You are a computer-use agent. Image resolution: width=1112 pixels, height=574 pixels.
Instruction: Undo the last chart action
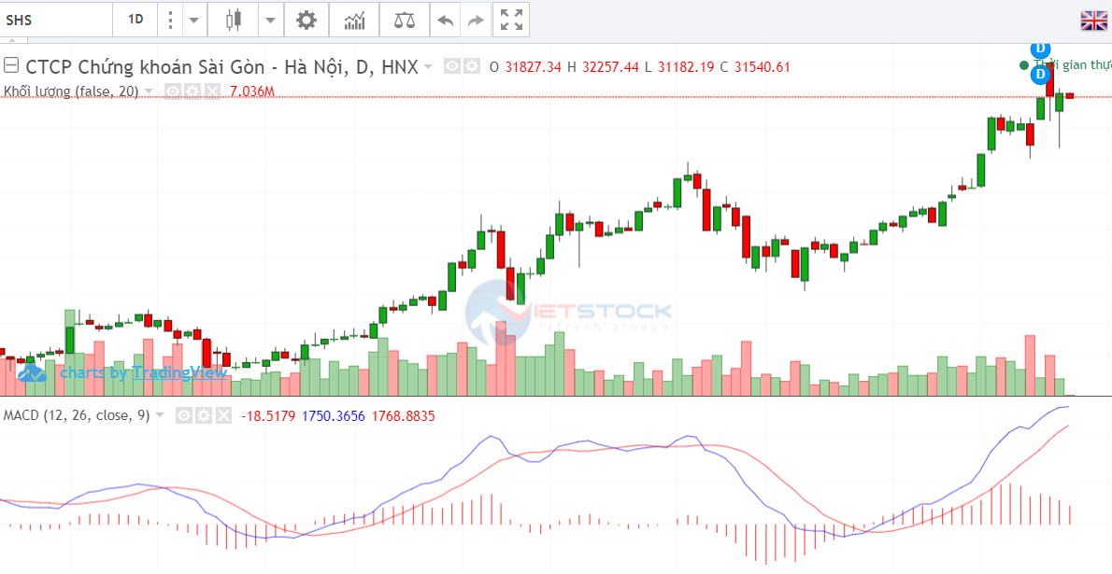pos(446,20)
